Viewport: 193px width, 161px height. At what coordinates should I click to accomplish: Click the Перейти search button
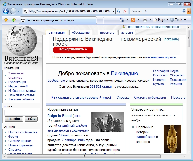pos(14,119)
